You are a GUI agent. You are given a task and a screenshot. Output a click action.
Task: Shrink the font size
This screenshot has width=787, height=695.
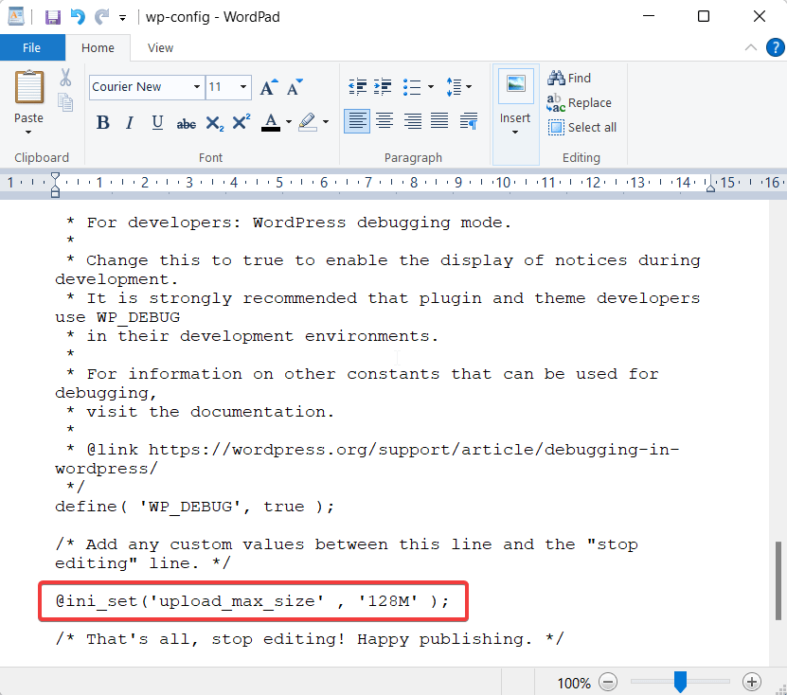coord(295,87)
